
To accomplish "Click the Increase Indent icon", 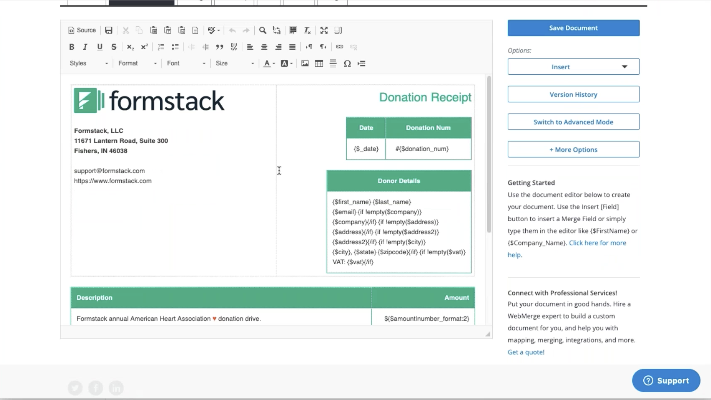I will click(x=206, y=47).
